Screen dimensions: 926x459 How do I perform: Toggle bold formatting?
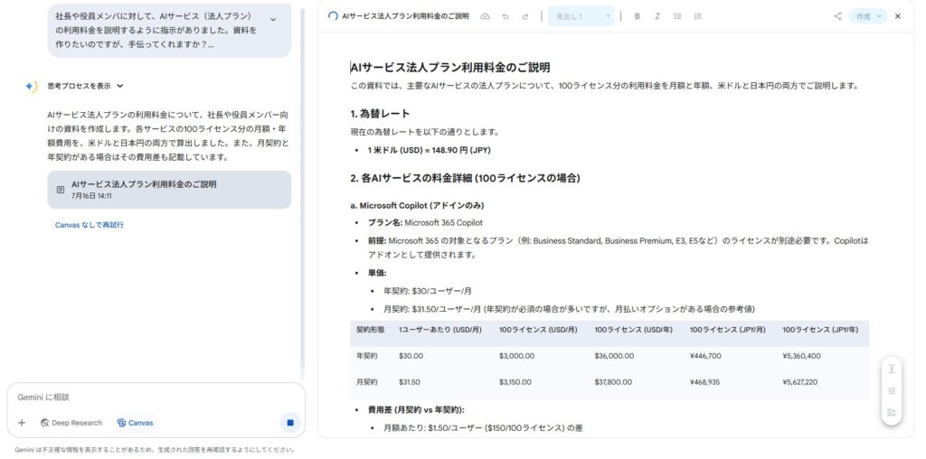point(638,16)
